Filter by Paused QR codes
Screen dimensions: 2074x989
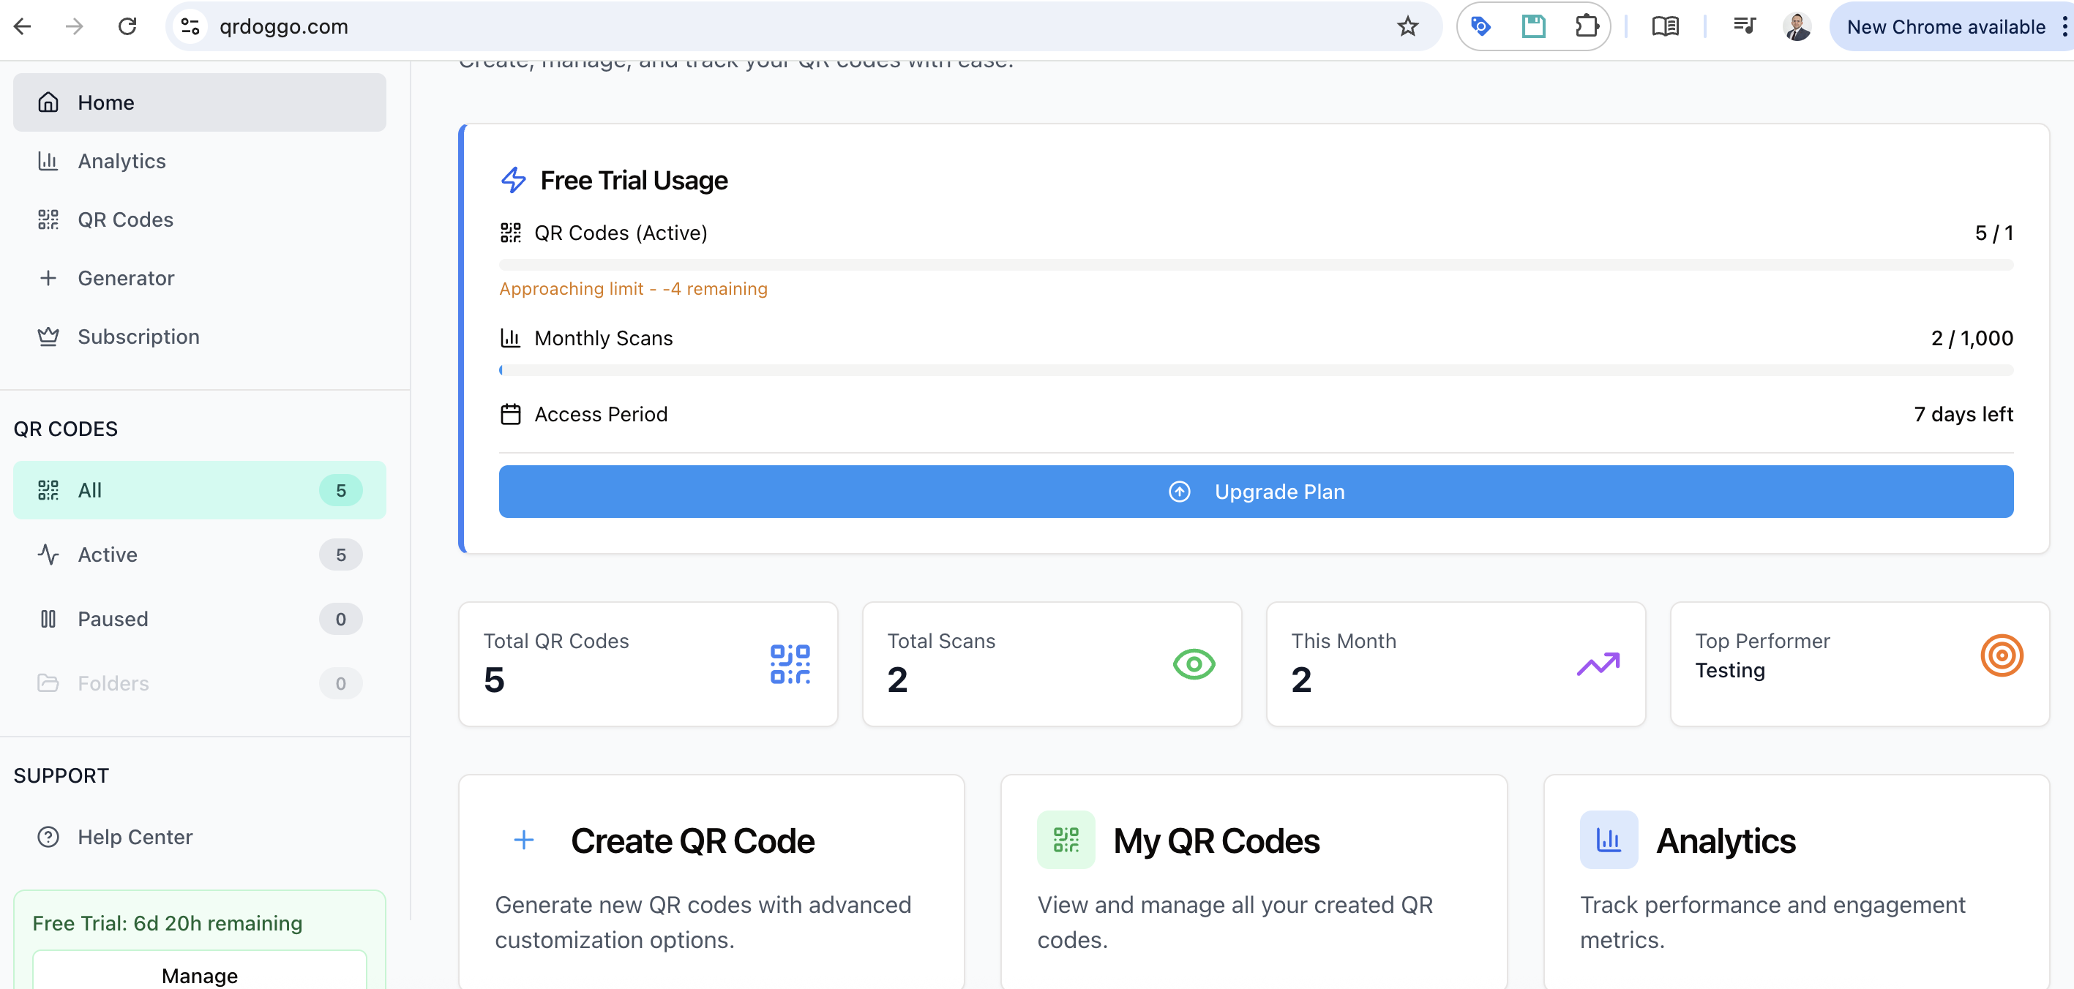[x=200, y=619]
